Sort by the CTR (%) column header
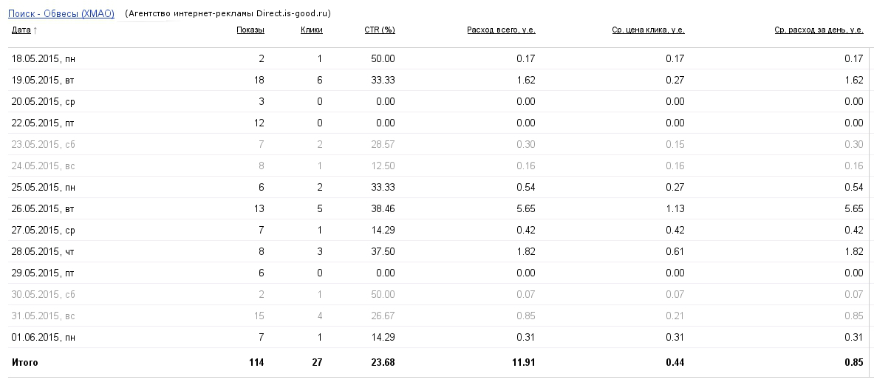The height and width of the screenshot is (385, 874). point(379,30)
